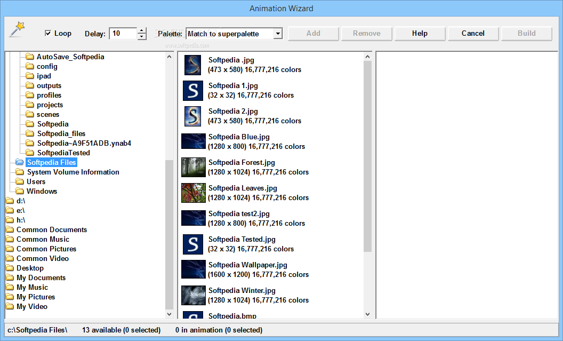Select the Common Pictures folder icon
This screenshot has width=563, height=341.
pyautogui.click(x=10, y=249)
